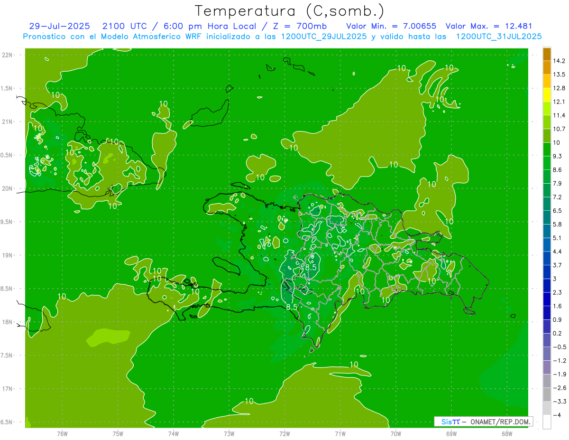Screen dimensions: 569x440
Task: Click the 3.7 value on the color scale
Action: tap(558, 265)
